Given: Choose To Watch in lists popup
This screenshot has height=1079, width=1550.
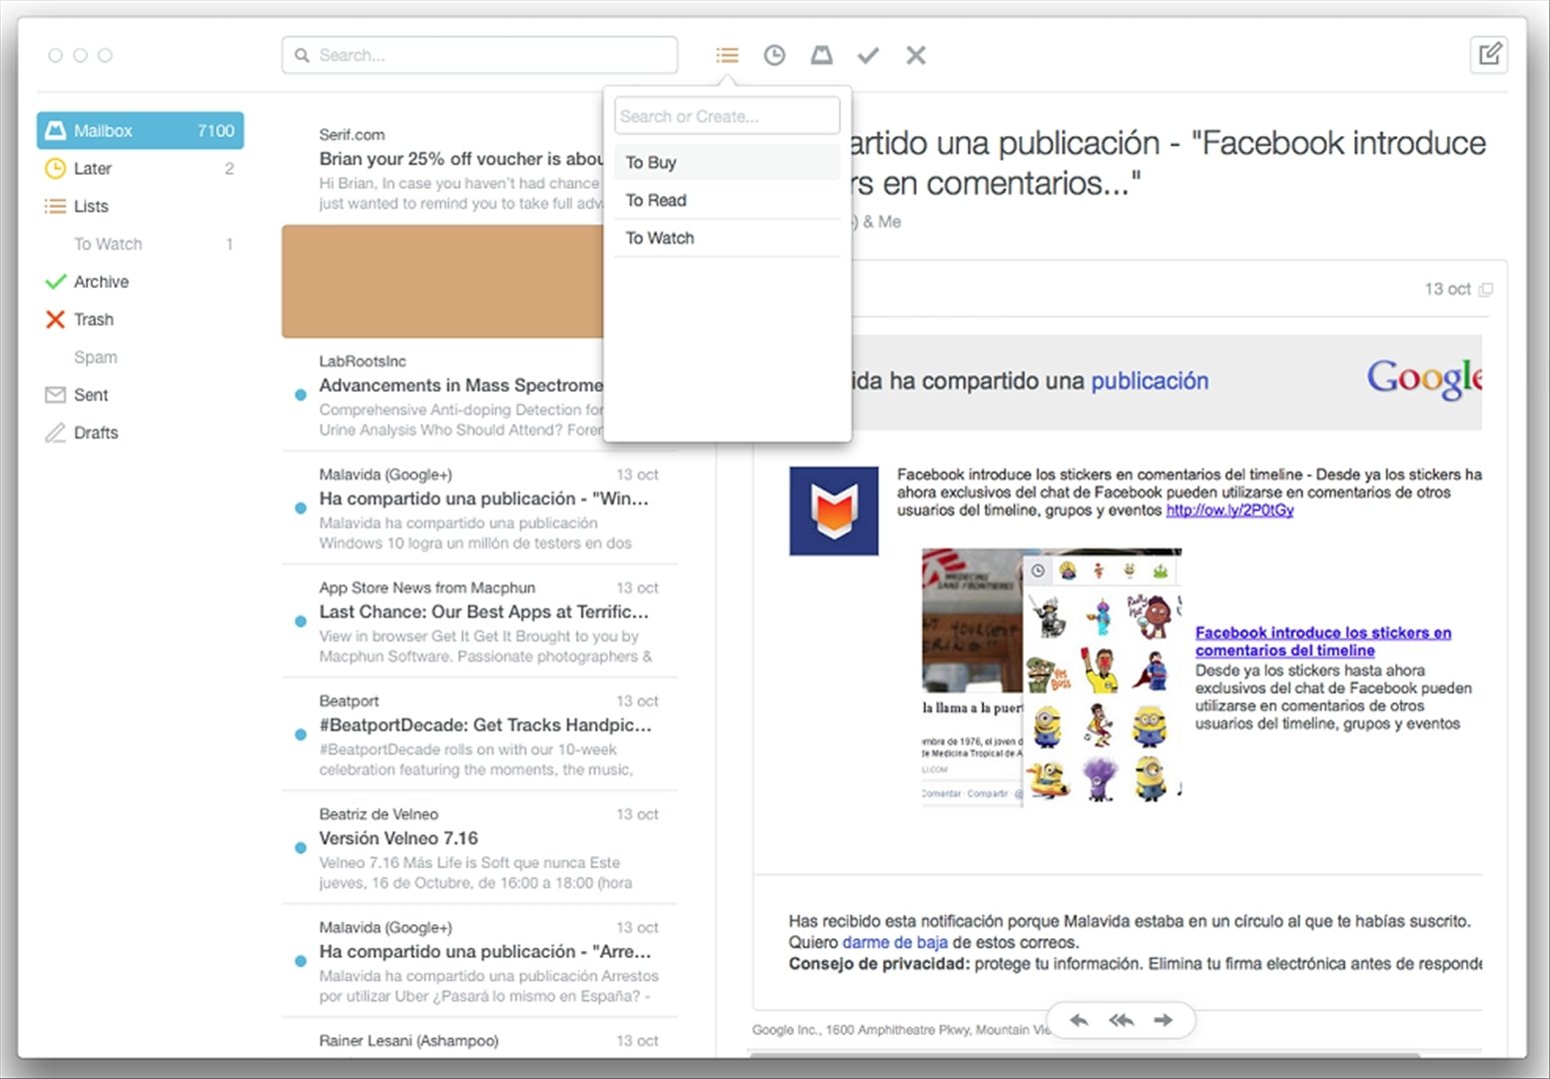Looking at the screenshot, I should [x=727, y=239].
